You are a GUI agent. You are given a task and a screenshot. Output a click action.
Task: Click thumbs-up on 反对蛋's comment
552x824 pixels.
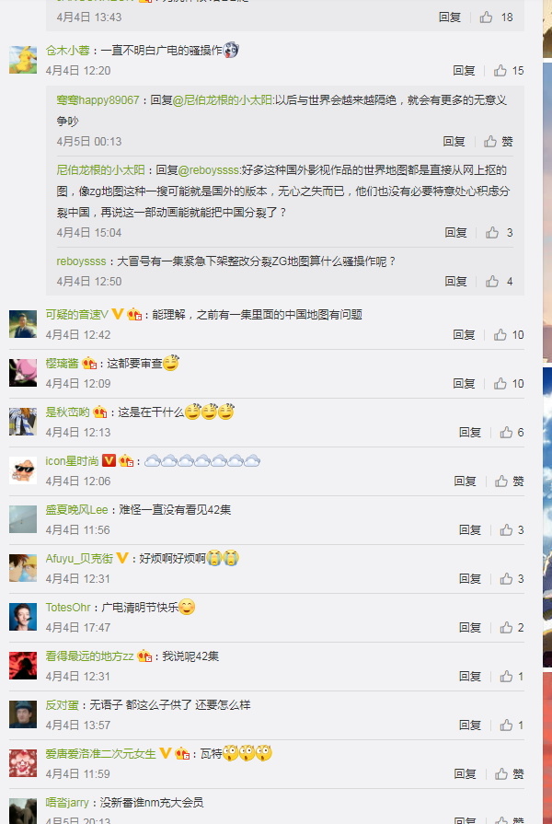[x=506, y=725]
